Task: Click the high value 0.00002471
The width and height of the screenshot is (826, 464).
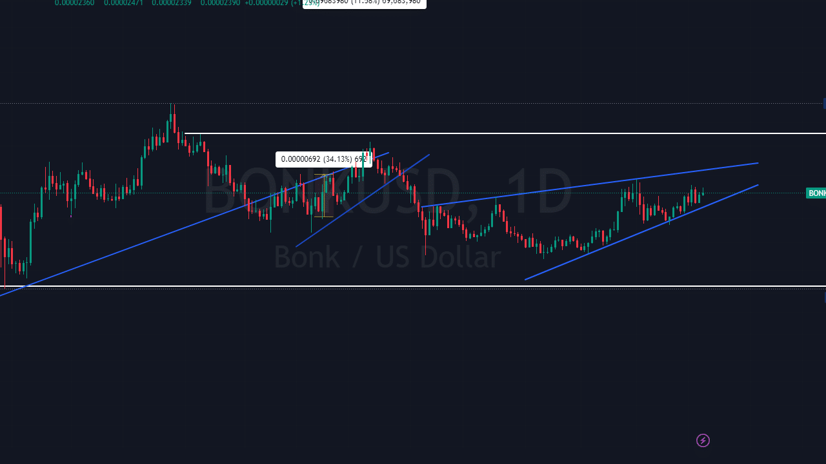Action: coord(124,3)
